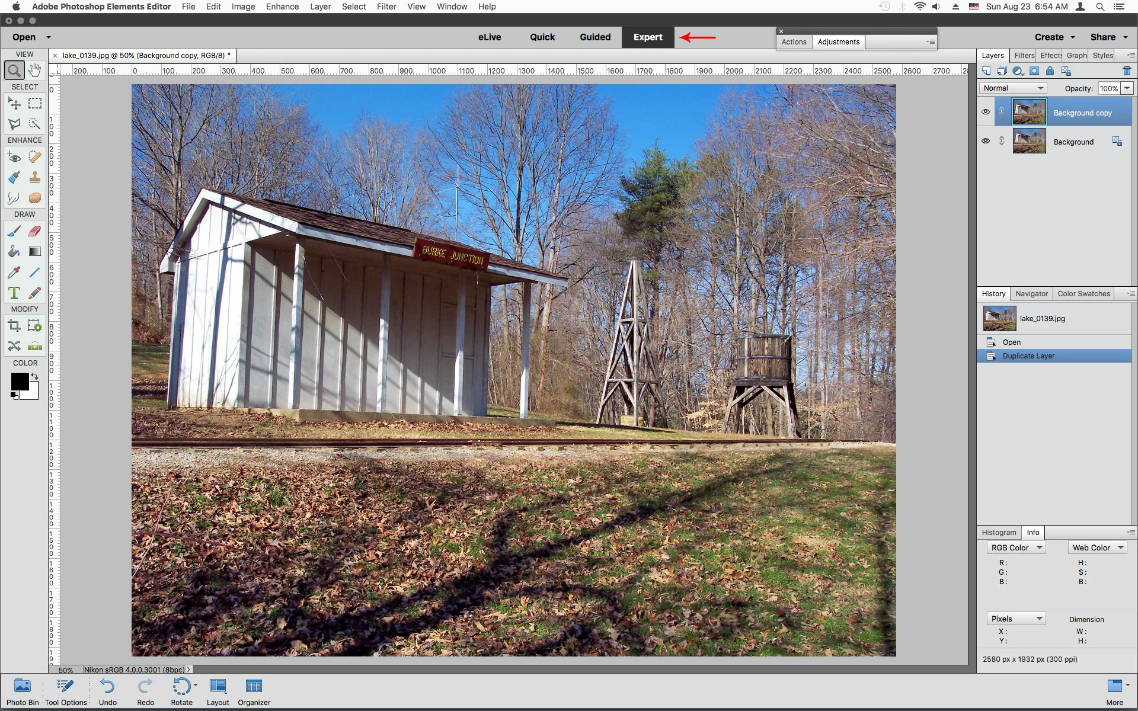Image resolution: width=1138 pixels, height=711 pixels.
Task: Select the Rectangular Marquee tool
Action: click(x=35, y=104)
